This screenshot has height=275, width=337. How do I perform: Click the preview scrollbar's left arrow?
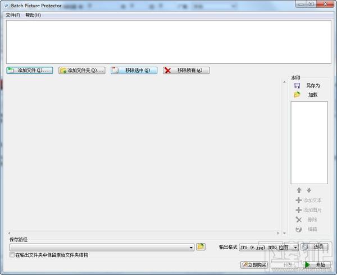(x=9, y=233)
